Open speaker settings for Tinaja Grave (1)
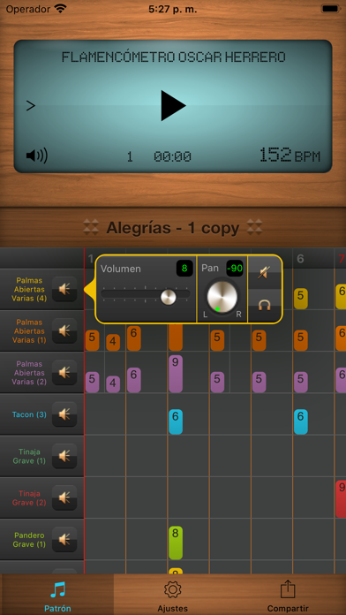This screenshot has width=346, height=615. pos(64,456)
